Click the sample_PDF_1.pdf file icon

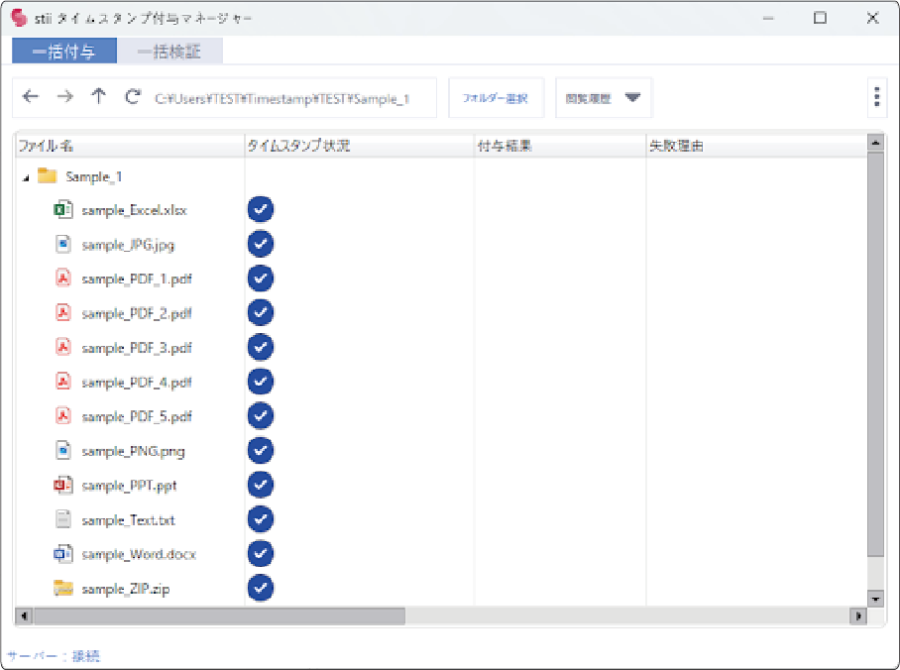63,279
